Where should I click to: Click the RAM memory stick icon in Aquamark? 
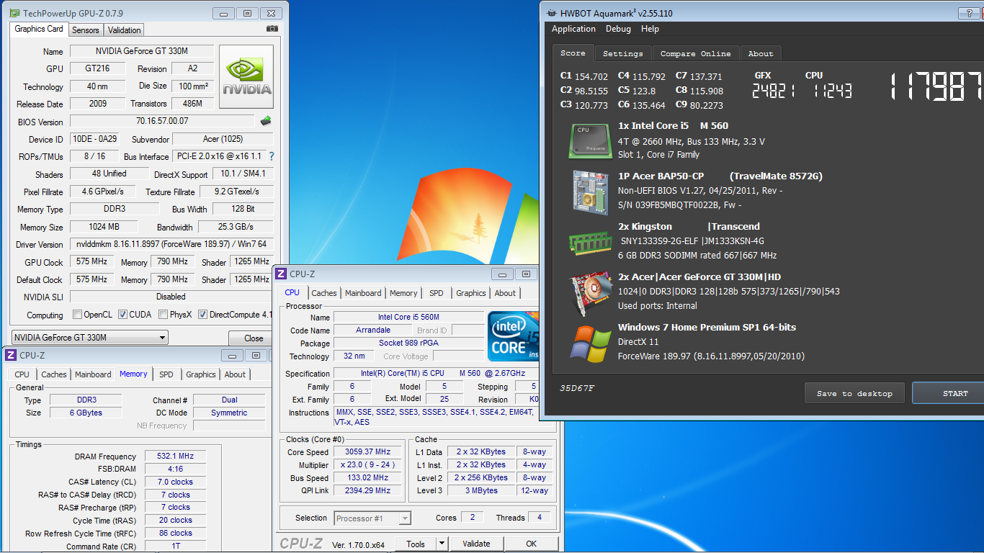(589, 243)
